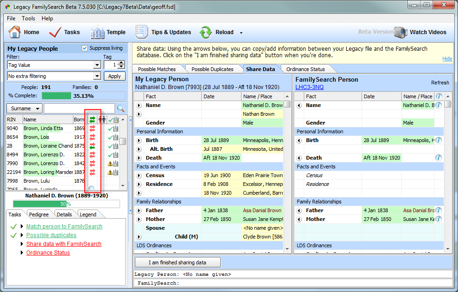Click I am finished sharing data button
The image size is (458, 292).
pyautogui.click(x=177, y=262)
